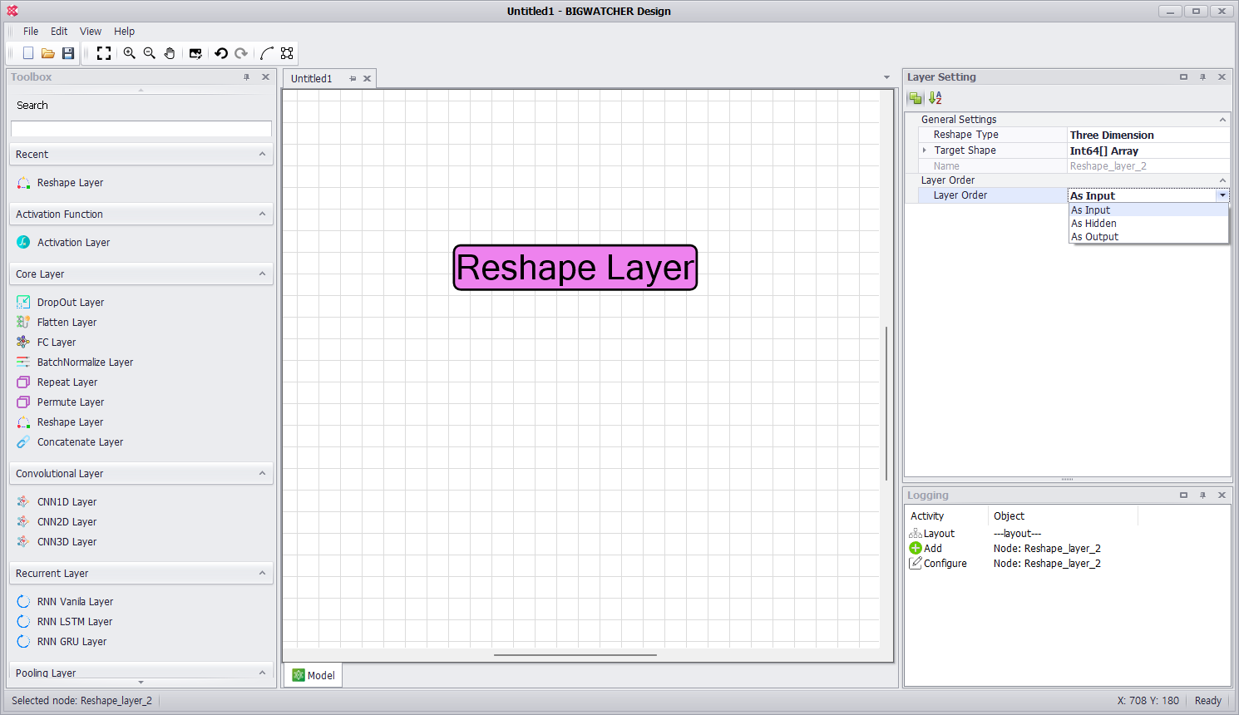This screenshot has height=715, width=1239.
Task: Select FC Layer in the toolbox
Action: tap(57, 343)
